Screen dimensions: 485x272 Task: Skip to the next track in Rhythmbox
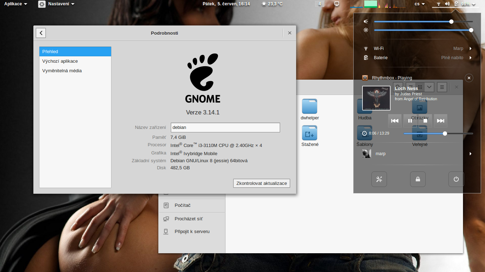[x=441, y=121]
